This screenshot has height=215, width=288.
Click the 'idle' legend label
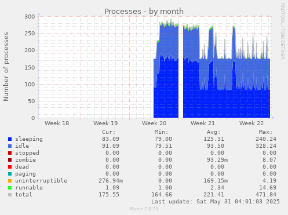pyautogui.click(x=22, y=146)
